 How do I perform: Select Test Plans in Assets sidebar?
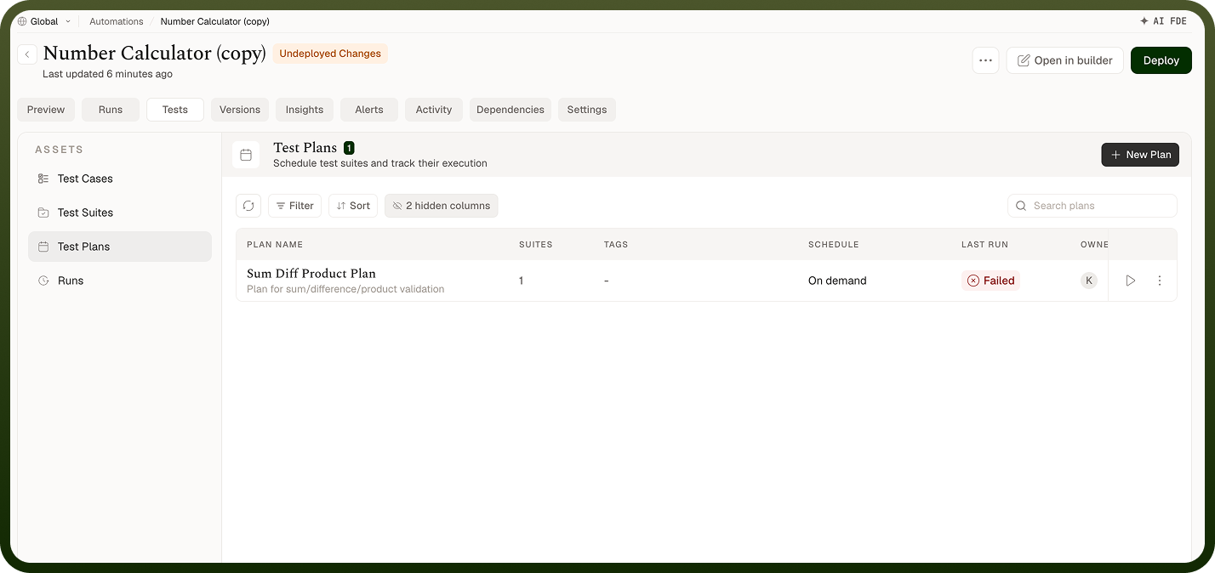(120, 247)
